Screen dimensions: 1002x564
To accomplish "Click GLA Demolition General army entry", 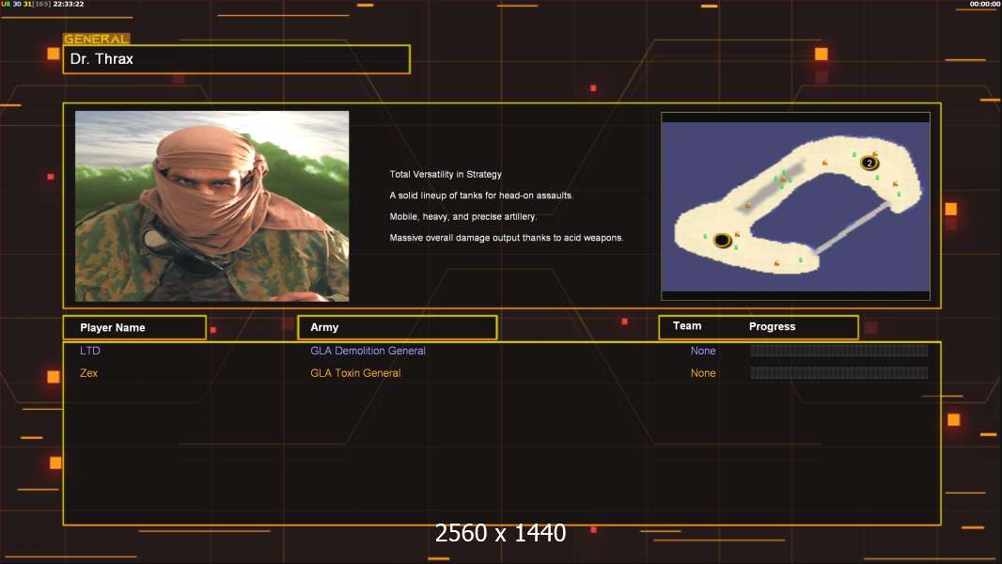I will 368,351.
